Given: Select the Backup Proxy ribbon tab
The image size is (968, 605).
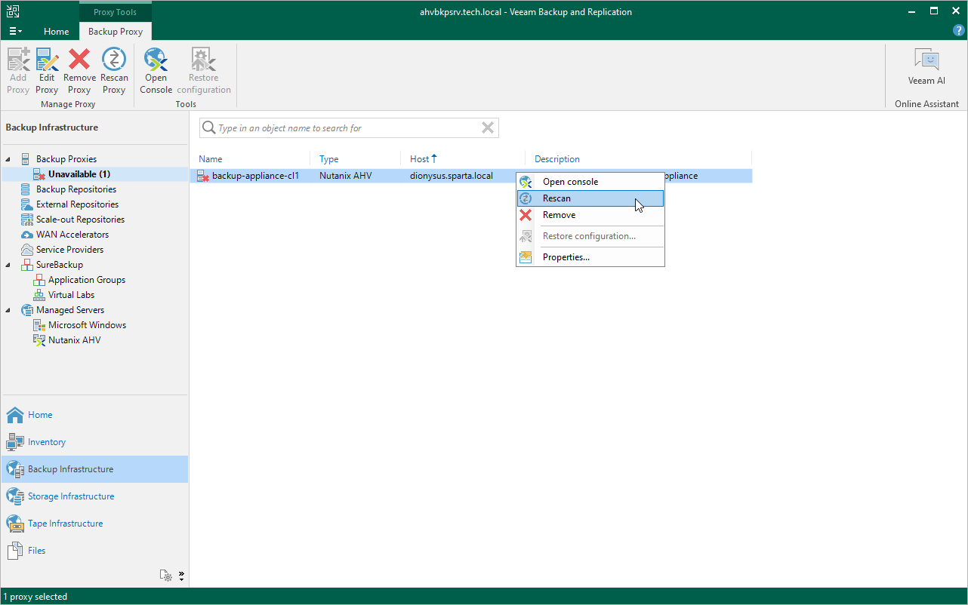Looking at the screenshot, I should tap(116, 32).
